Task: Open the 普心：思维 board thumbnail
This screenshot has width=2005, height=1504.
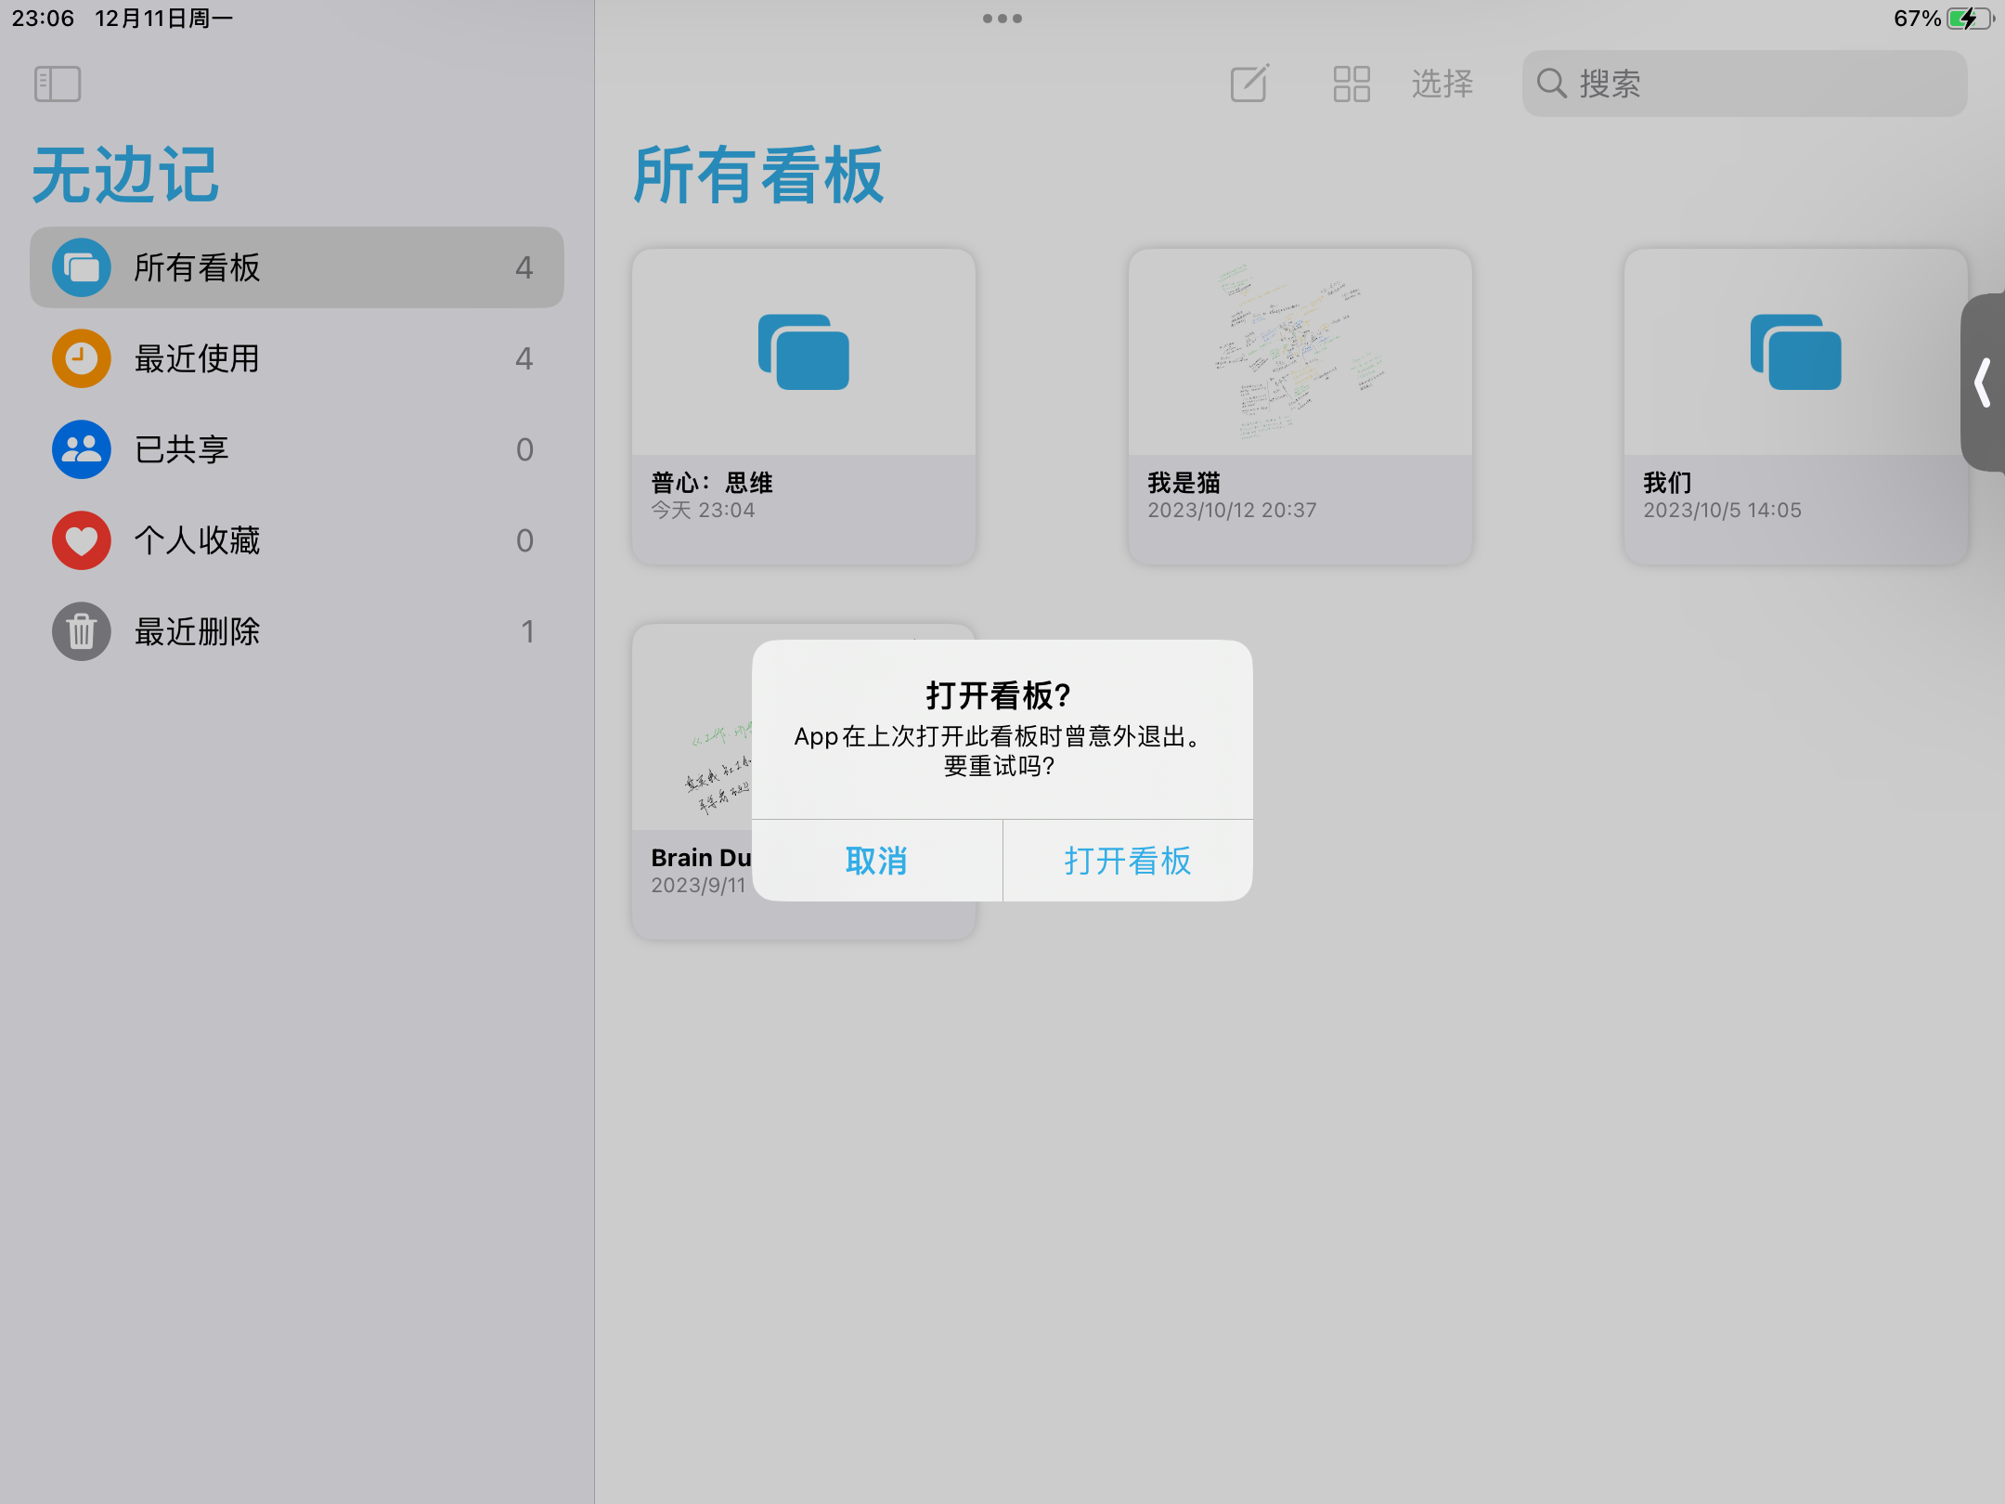Action: click(803, 353)
